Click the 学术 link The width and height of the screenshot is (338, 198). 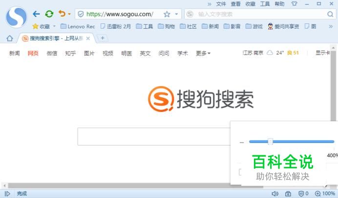coord(182,53)
